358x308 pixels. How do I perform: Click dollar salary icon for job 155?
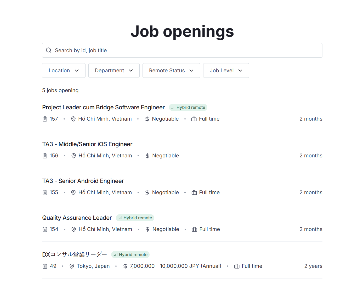(x=147, y=193)
